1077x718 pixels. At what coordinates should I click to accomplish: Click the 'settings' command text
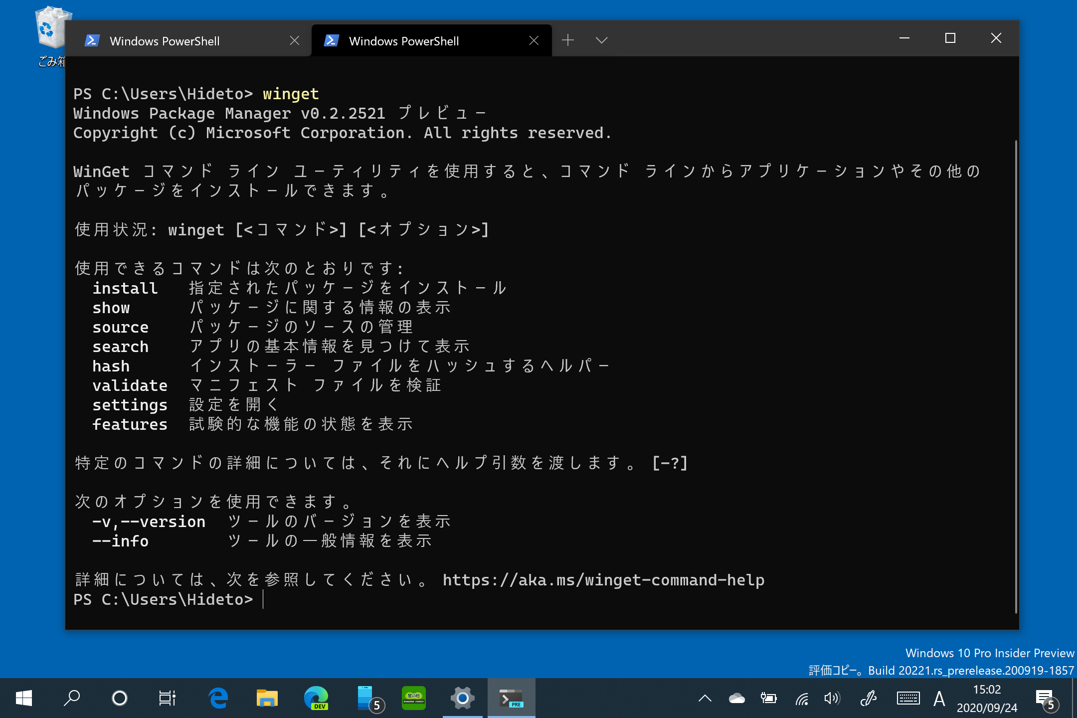click(130, 405)
